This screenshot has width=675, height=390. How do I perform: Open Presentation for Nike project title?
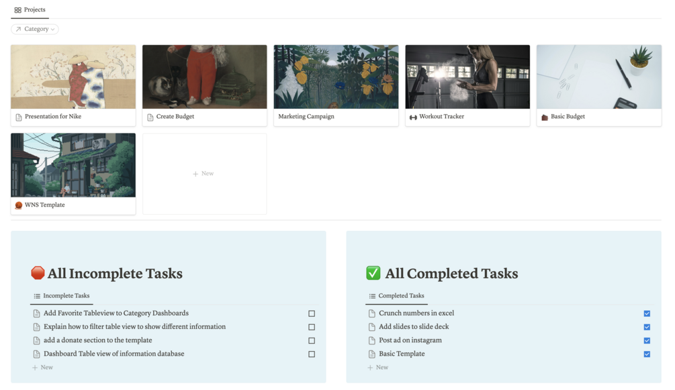point(53,117)
